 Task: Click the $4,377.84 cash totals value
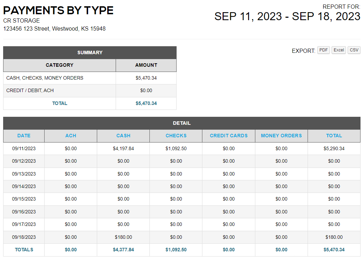click(123, 250)
